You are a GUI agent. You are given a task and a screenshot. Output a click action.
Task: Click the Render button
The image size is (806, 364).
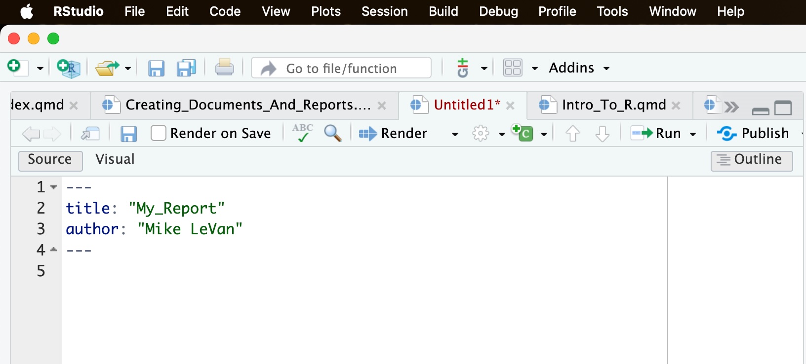tap(394, 133)
